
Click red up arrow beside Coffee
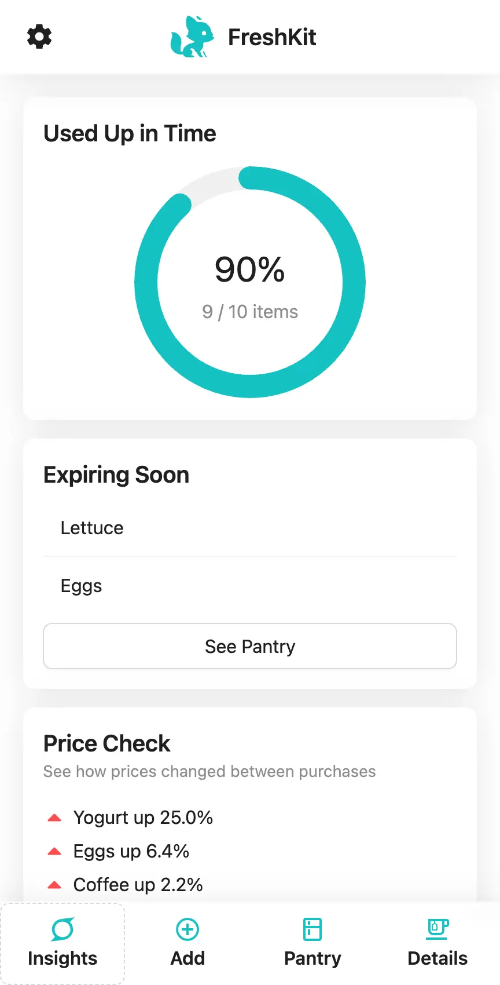click(54, 885)
